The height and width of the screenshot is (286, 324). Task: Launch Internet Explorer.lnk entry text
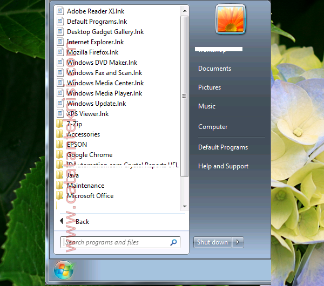[95, 42]
